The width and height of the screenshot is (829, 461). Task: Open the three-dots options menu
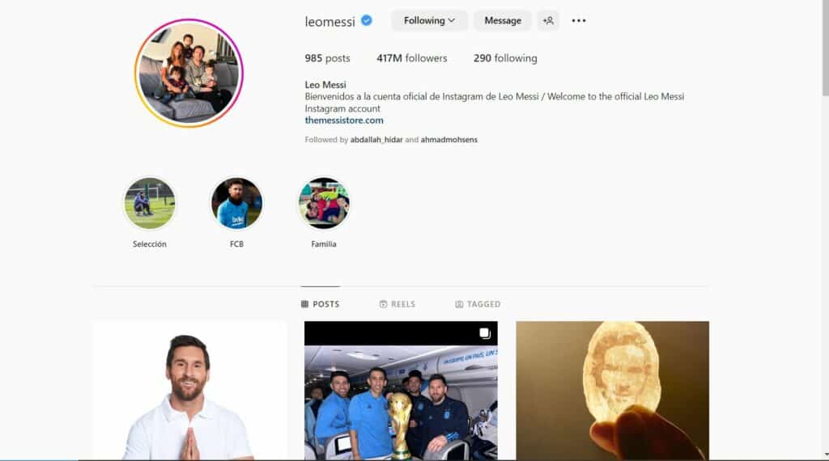578,20
